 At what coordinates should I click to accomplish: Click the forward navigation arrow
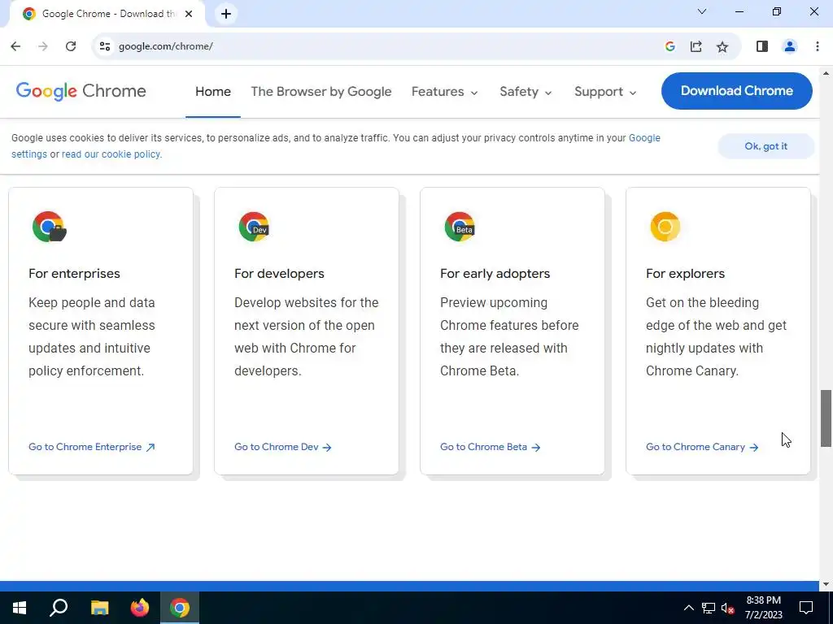click(43, 46)
